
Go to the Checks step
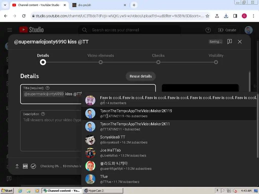(x=158, y=59)
